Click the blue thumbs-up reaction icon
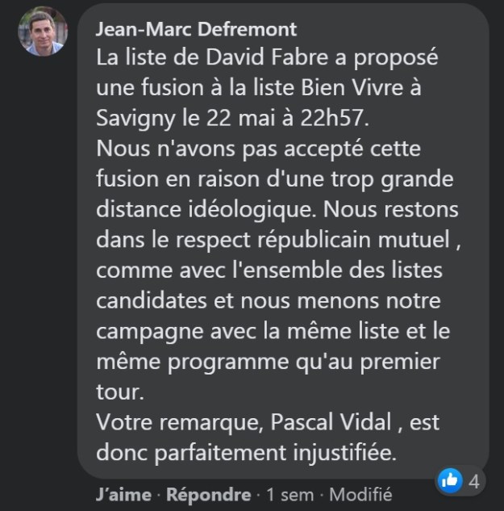 (x=449, y=480)
